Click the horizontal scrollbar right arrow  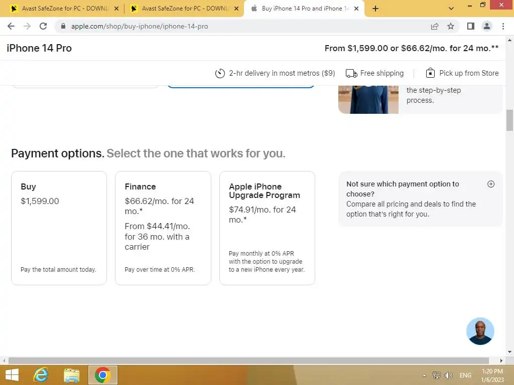(x=501, y=360)
